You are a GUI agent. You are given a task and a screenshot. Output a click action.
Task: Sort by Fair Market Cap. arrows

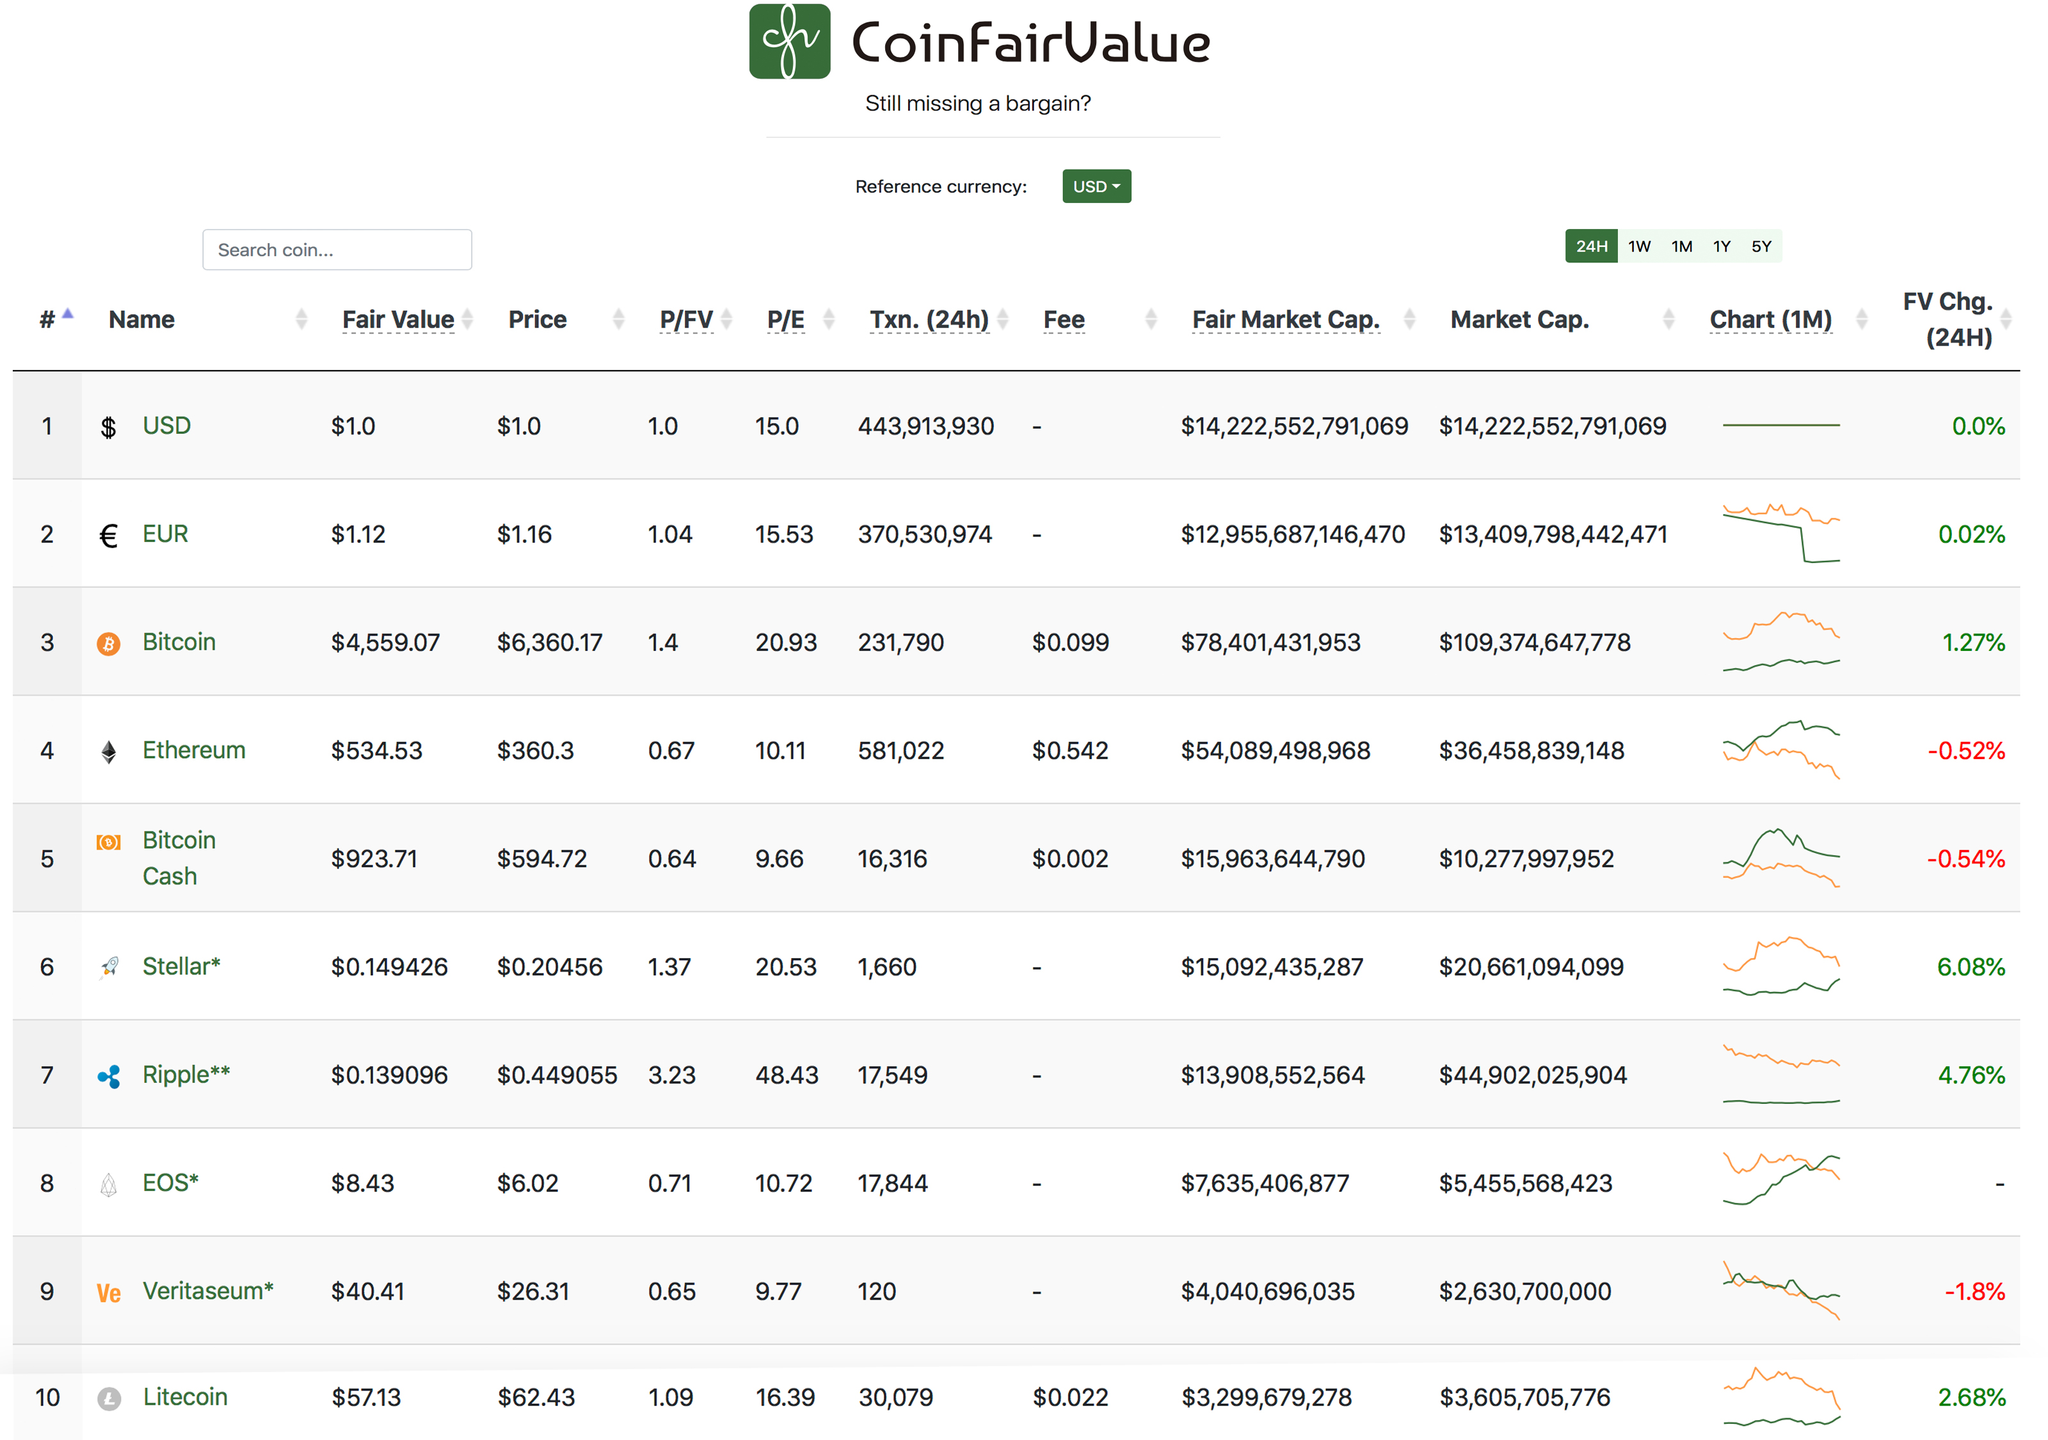click(x=1409, y=319)
